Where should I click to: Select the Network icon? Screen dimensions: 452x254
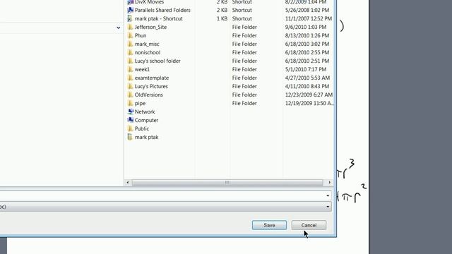pyautogui.click(x=130, y=111)
